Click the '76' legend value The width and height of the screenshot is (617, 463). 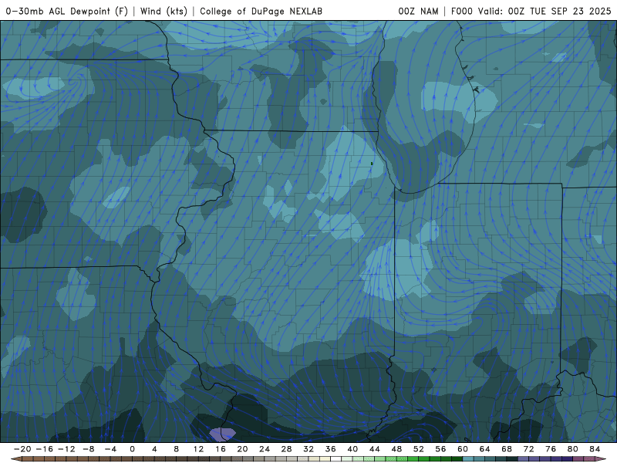click(551, 449)
